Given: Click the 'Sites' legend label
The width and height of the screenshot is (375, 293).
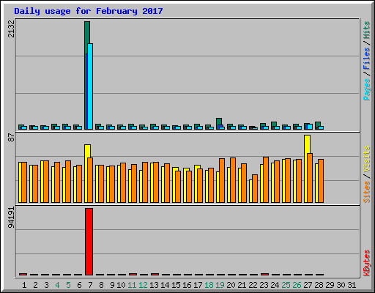Looking at the screenshot, I should [x=367, y=192].
